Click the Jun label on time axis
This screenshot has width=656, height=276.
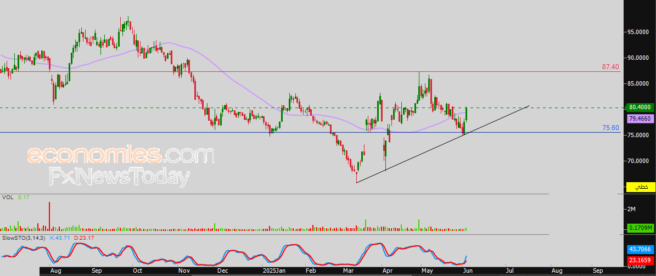tap(468, 271)
